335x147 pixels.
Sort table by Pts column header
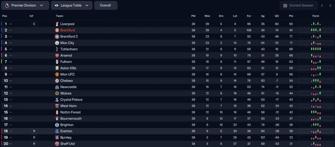[x=291, y=16]
